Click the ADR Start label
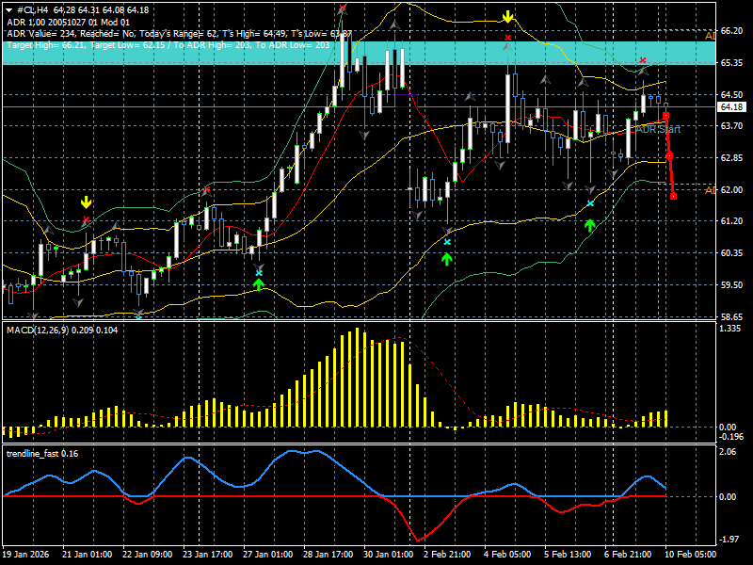The width and height of the screenshot is (753, 565). click(x=658, y=129)
